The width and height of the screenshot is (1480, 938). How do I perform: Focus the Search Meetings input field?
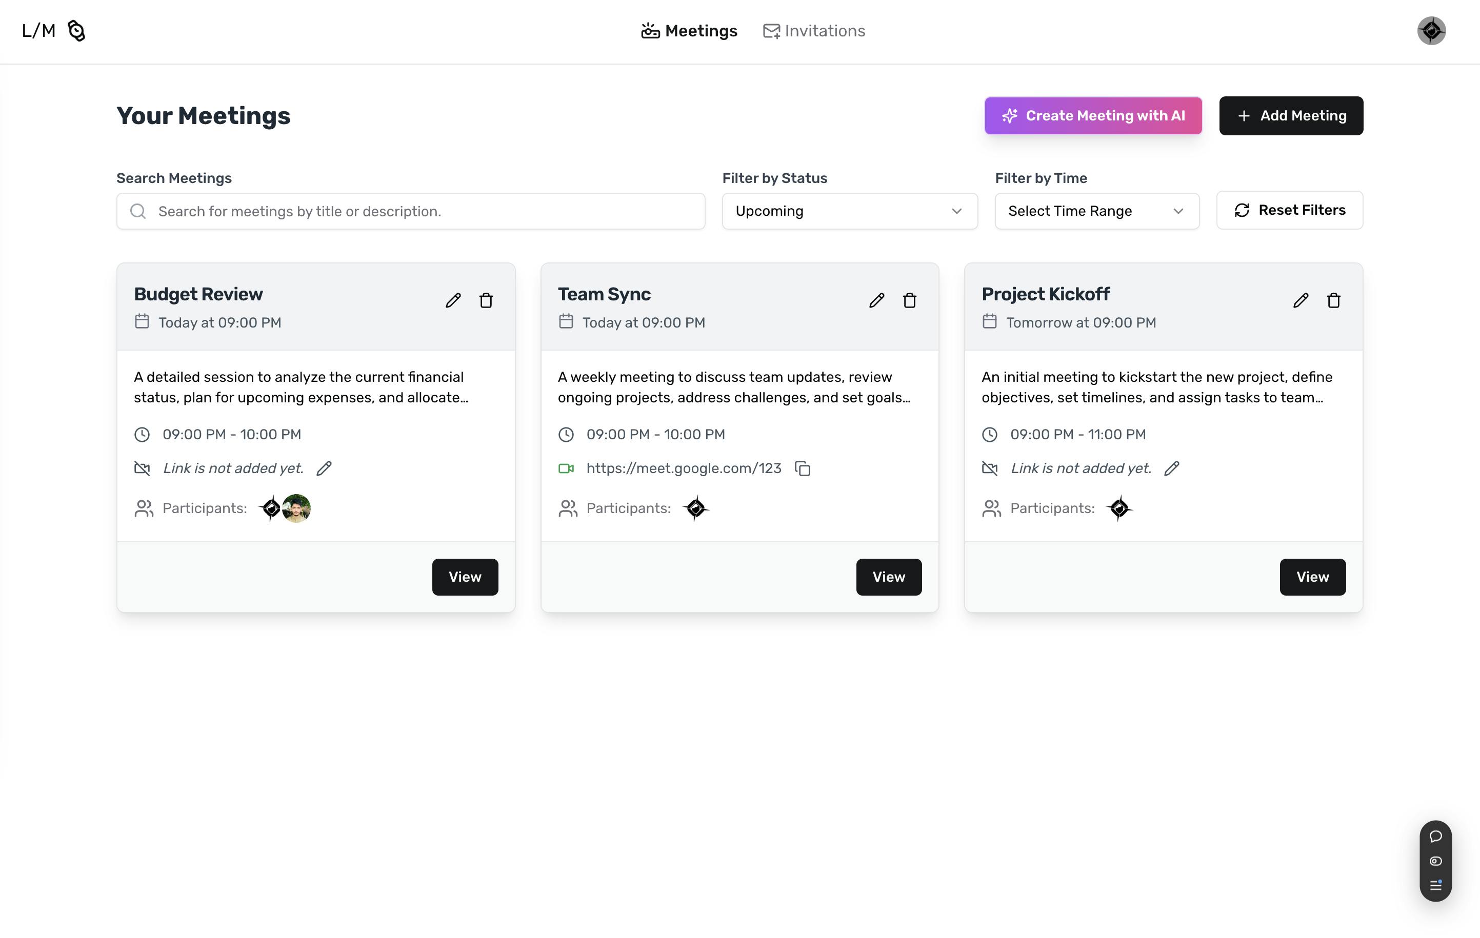[411, 211]
